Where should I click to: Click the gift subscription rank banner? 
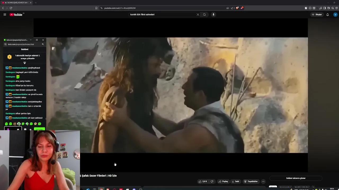[25, 57]
